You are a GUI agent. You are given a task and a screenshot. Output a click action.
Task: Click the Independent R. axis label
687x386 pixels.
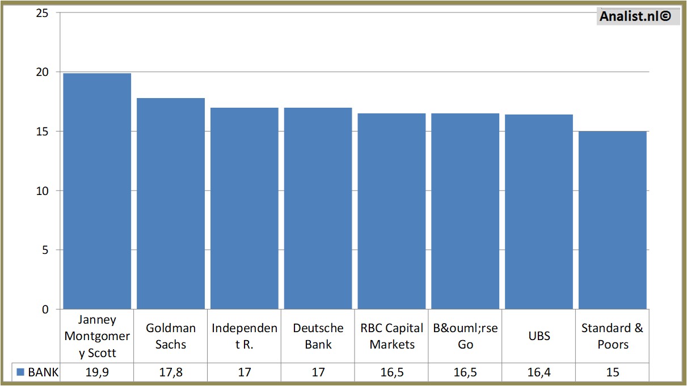[x=245, y=336]
